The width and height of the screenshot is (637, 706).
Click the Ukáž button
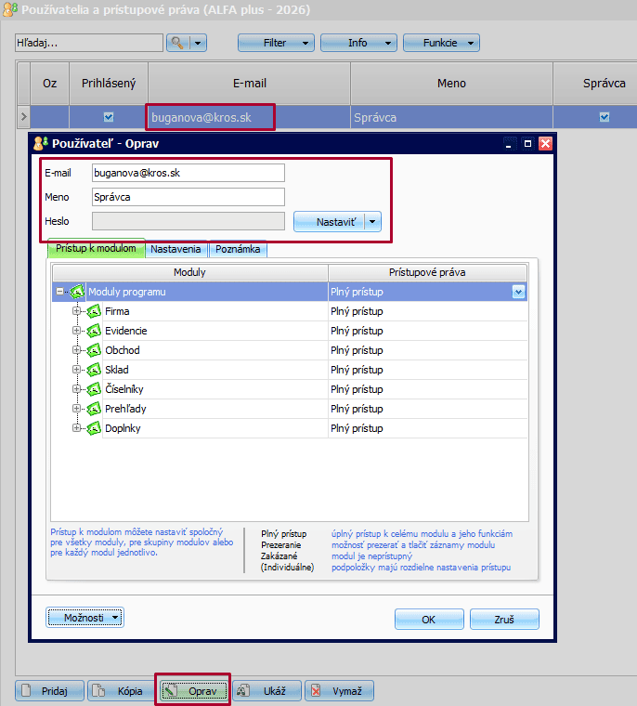[x=266, y=691]
